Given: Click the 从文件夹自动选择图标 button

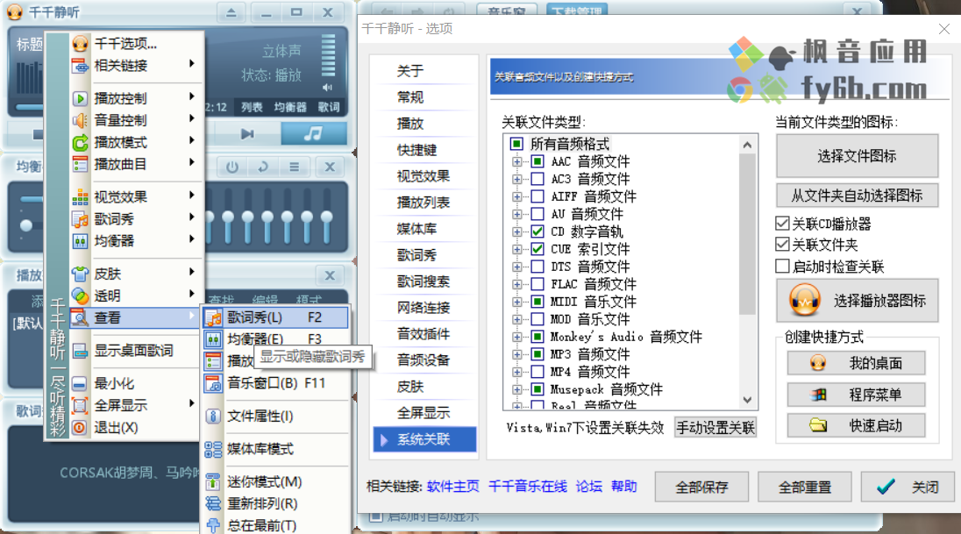Looking at the screenshot, I should (857, 196).
